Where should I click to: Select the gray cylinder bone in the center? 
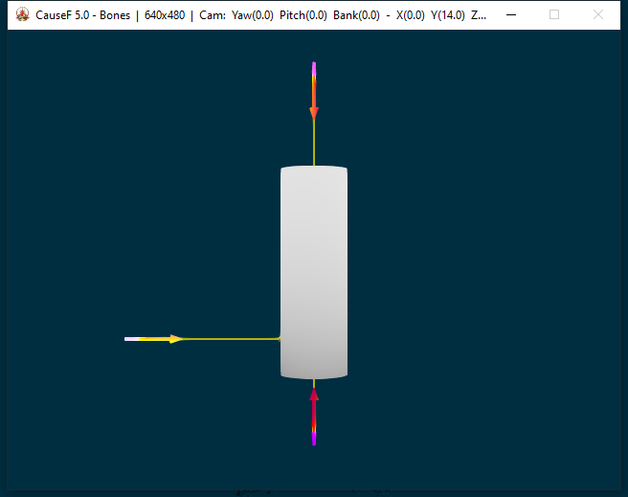[x=314, y=268]
